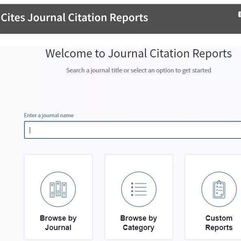Image resolution: width=241 pixels, height=241 pixels.
Task: Click the leftmost binder in the Journal icon
Action: coord(52,190)
